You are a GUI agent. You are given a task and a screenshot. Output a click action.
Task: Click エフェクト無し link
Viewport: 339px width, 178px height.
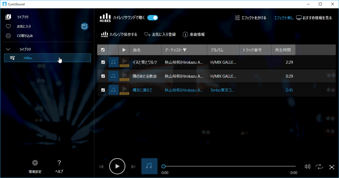point(284,18)
